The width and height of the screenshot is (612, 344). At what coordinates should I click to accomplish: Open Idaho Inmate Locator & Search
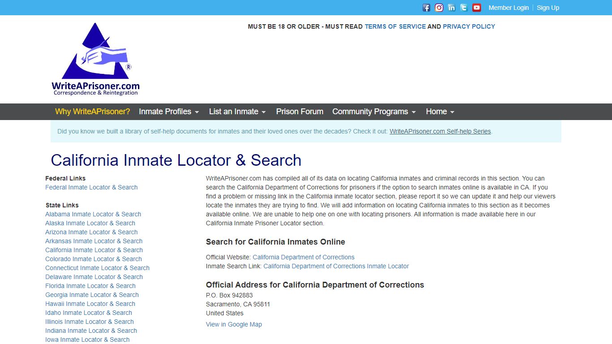tap(89, 313)
